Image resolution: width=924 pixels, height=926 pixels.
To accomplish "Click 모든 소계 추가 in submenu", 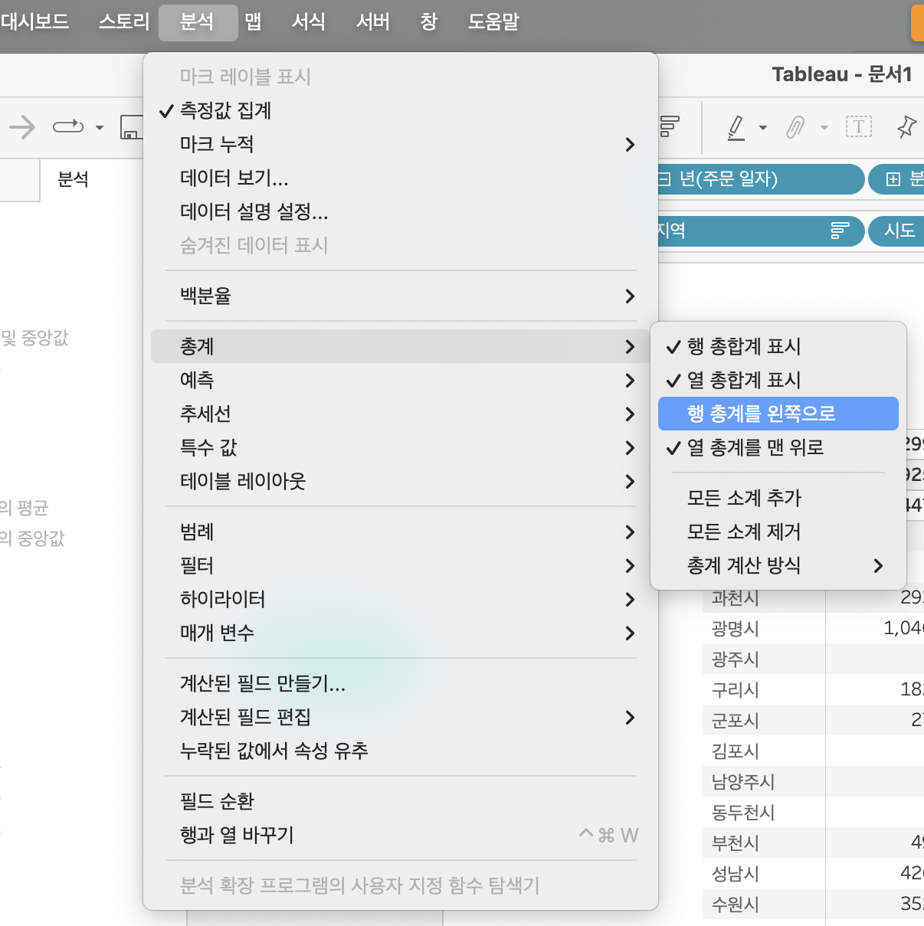I will coord(778,498).
